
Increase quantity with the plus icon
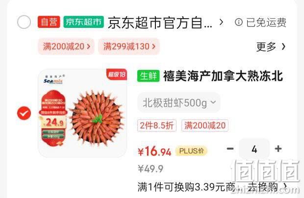[278, 149]
